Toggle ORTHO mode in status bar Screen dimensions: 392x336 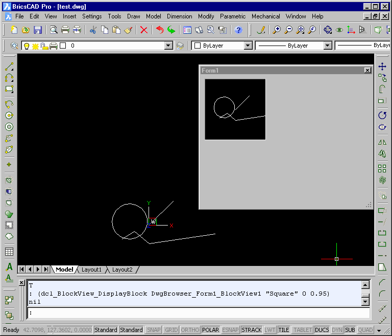[x=190, y=330]
